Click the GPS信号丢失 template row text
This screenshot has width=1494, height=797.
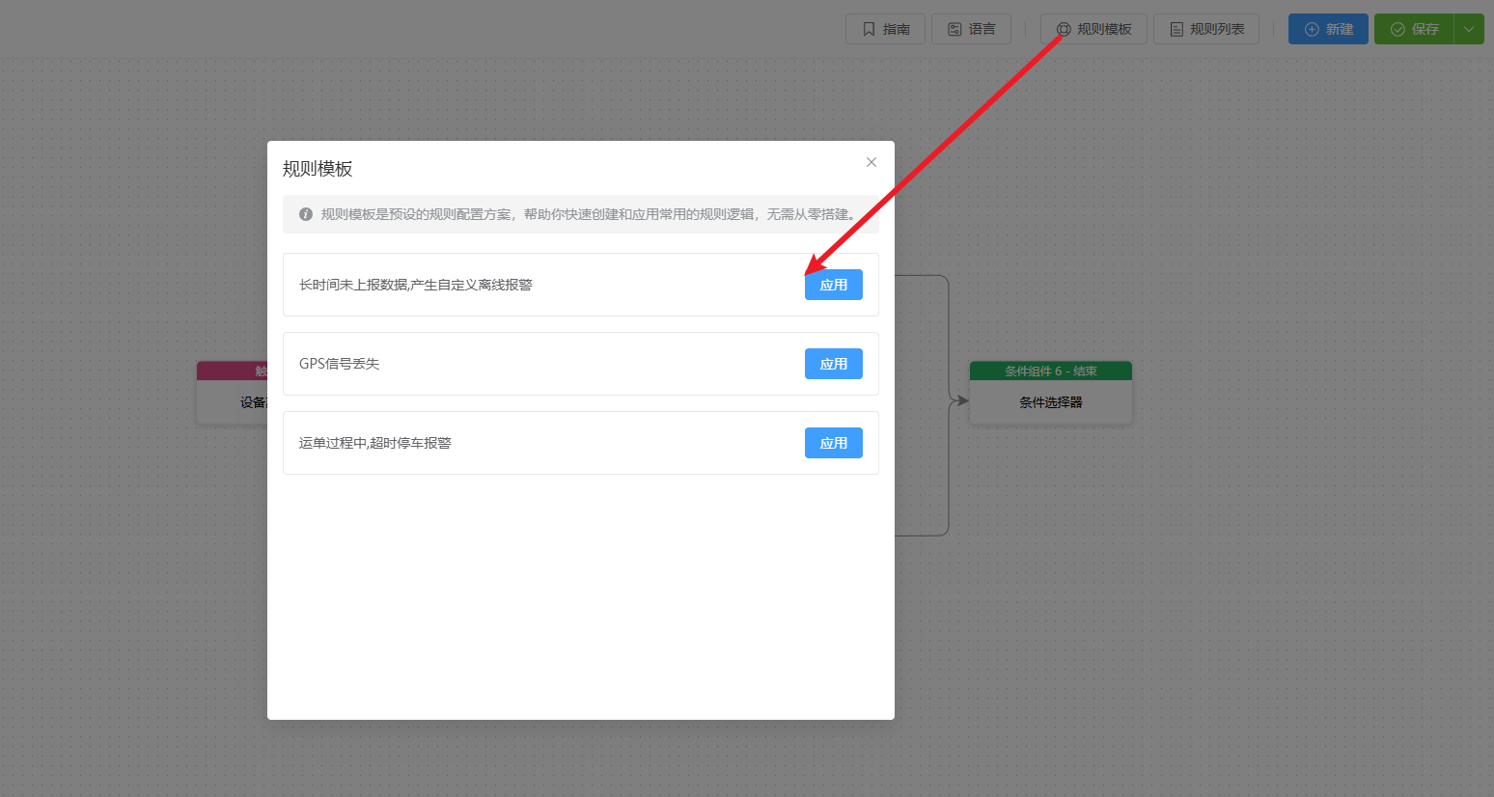[x=340, y=364]
